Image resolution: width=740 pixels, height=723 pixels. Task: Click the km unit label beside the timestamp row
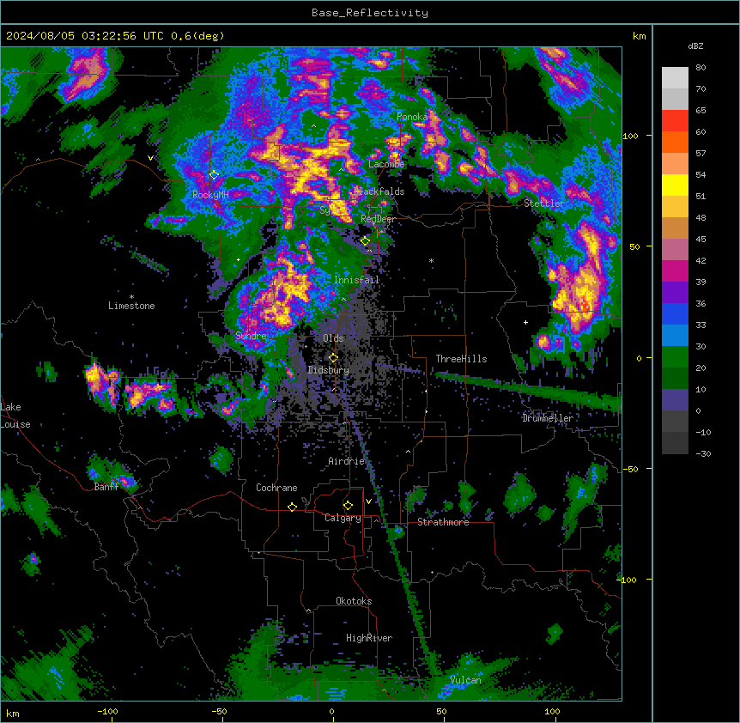639,36
